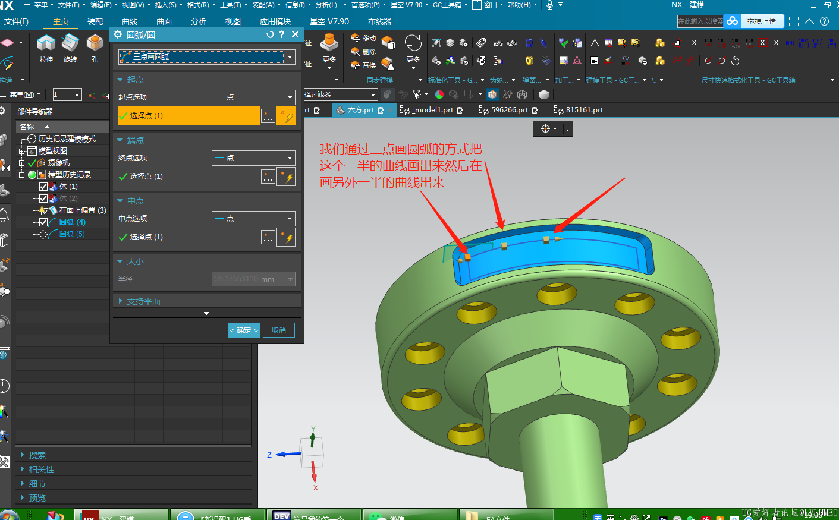
Task: Switch to 596266.prt document tab
Action: click(x=508, y=110)
